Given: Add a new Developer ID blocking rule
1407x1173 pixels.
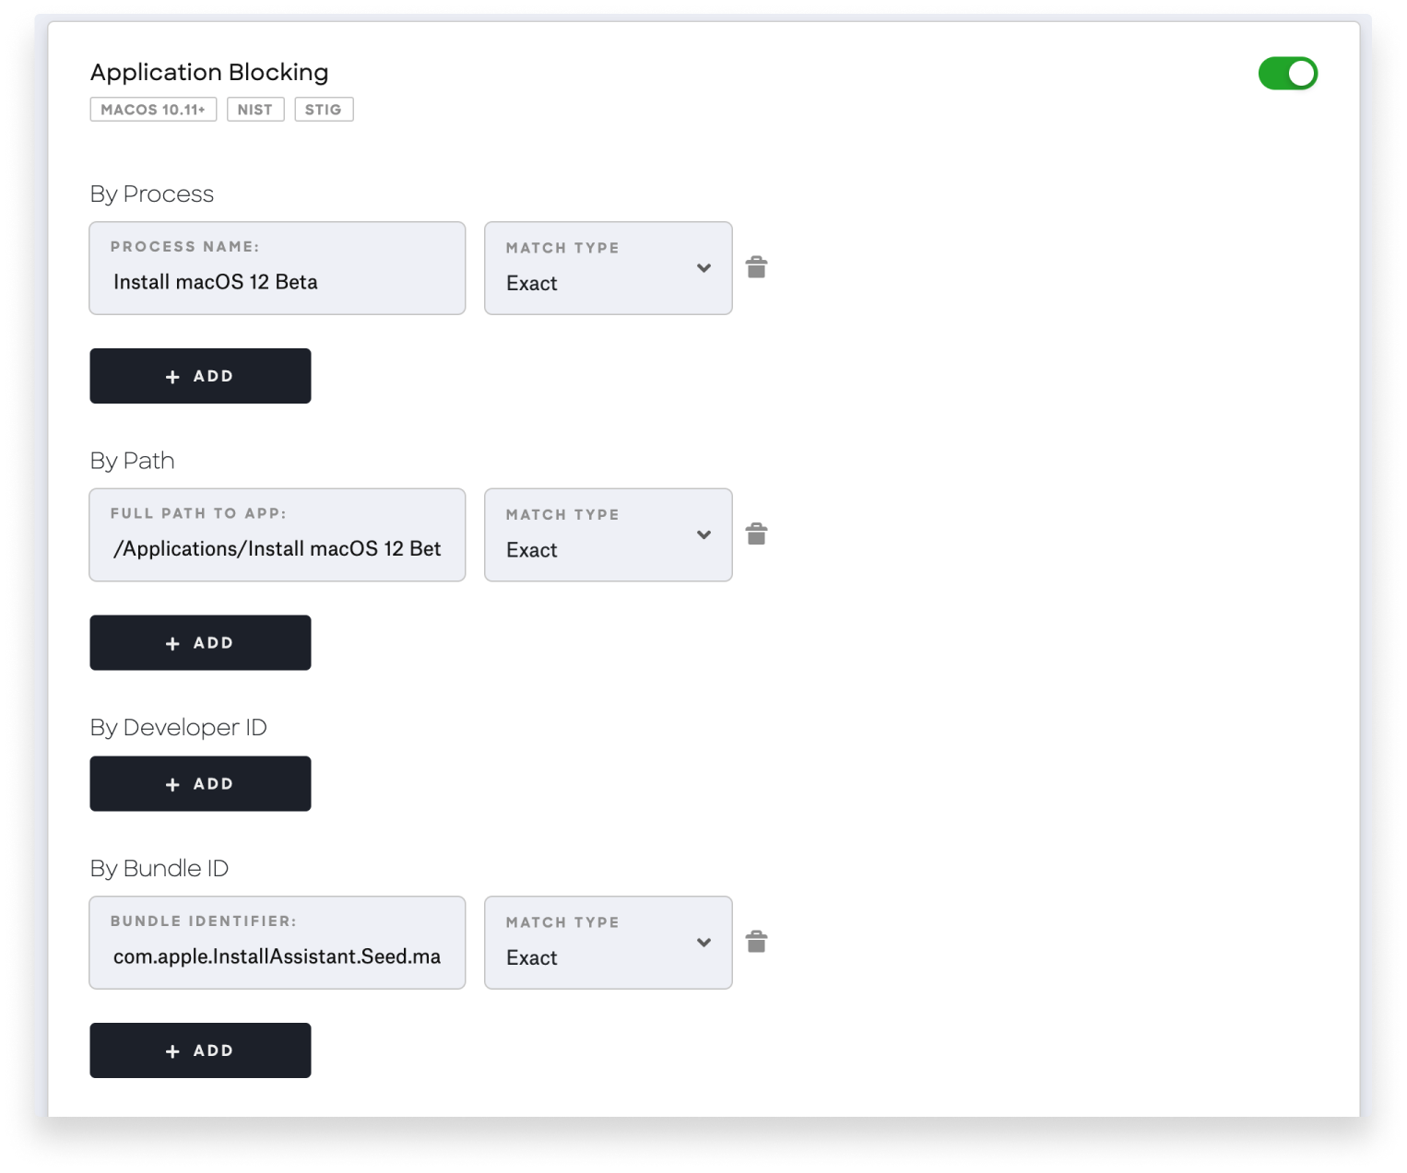Looking at the screenshot, I should pos(200,783).
